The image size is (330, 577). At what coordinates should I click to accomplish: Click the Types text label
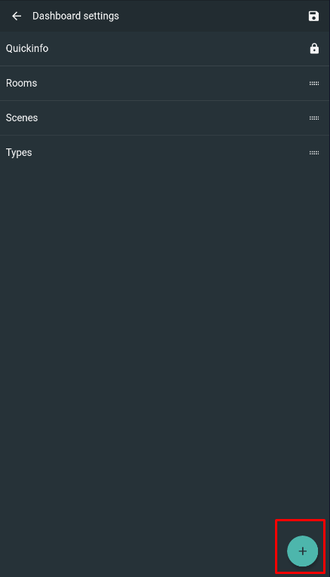point(19,152)
